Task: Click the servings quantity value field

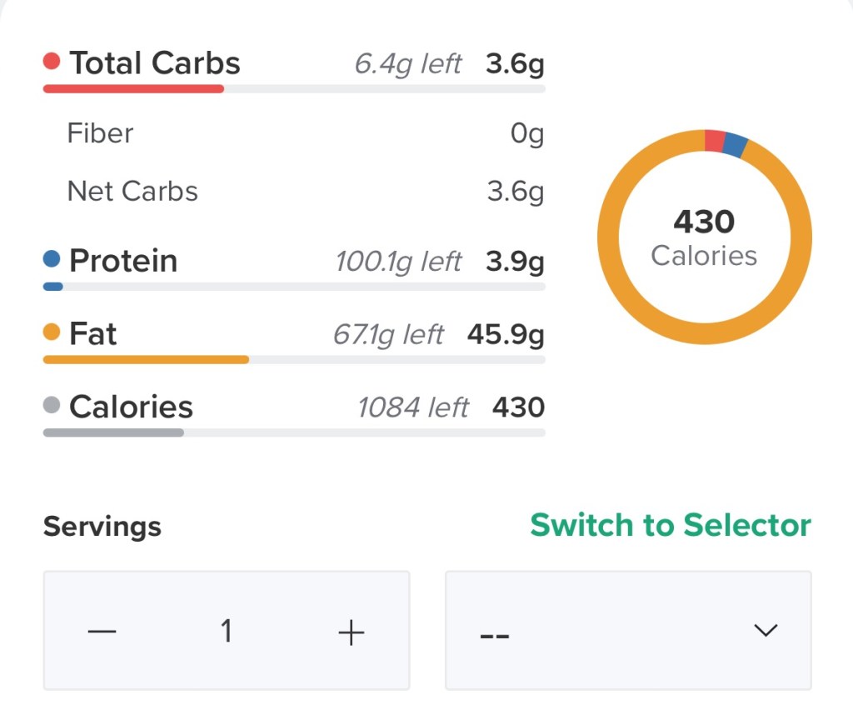Action: 226,632
